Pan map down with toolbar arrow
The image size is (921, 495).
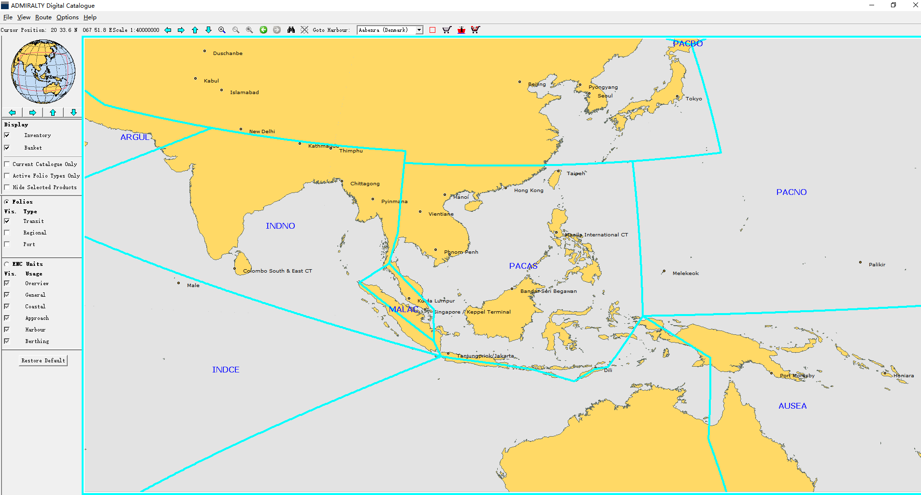pyautogui.click(x=208, y=30)
